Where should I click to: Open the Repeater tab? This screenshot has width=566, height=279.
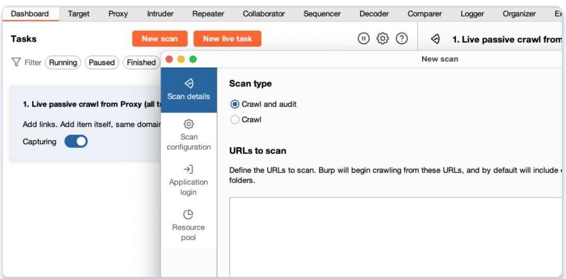point(208,14)
